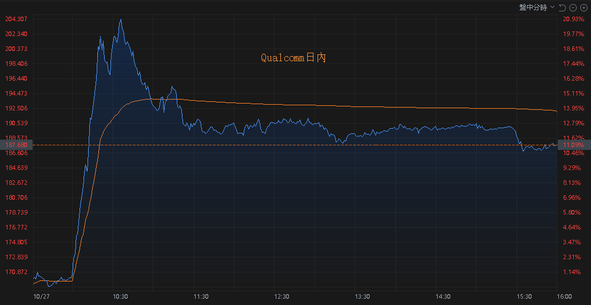Click the 11:30 time axis marker
The height and width of the screenshot is (305, 591).
[x=201, y=296]
